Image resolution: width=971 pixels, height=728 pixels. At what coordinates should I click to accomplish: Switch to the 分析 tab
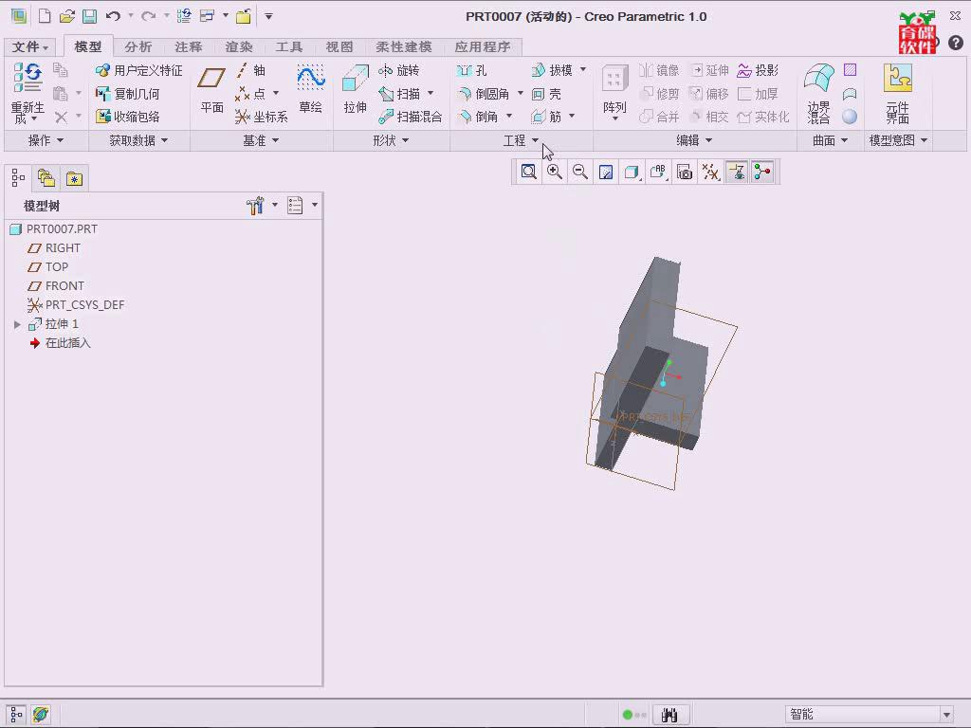coord(138,47)
